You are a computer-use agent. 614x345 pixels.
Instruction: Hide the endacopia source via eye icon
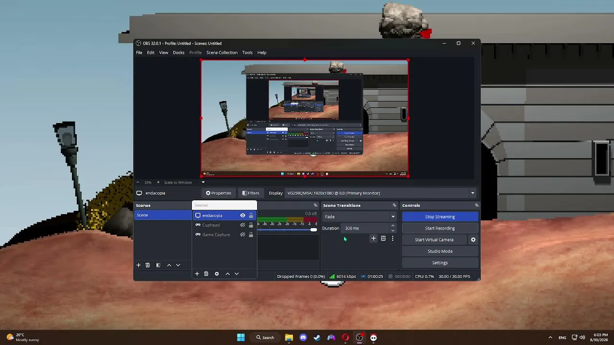(243, 216)
